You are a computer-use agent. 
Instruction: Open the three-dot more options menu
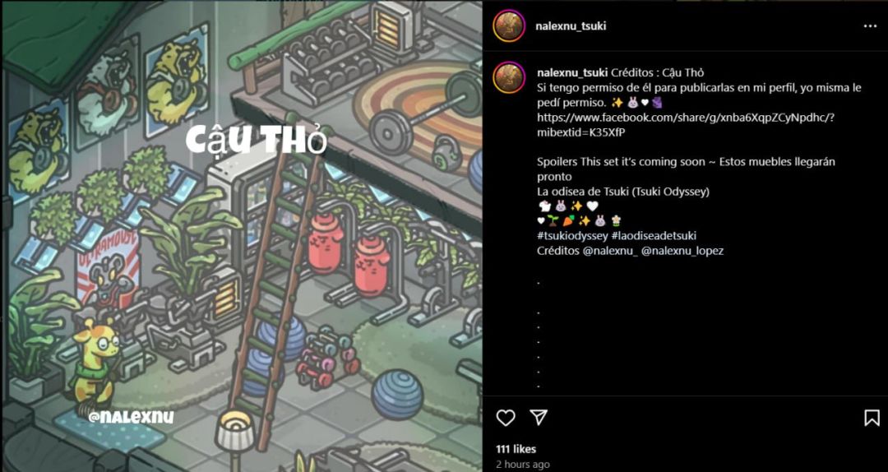point(870,26)
